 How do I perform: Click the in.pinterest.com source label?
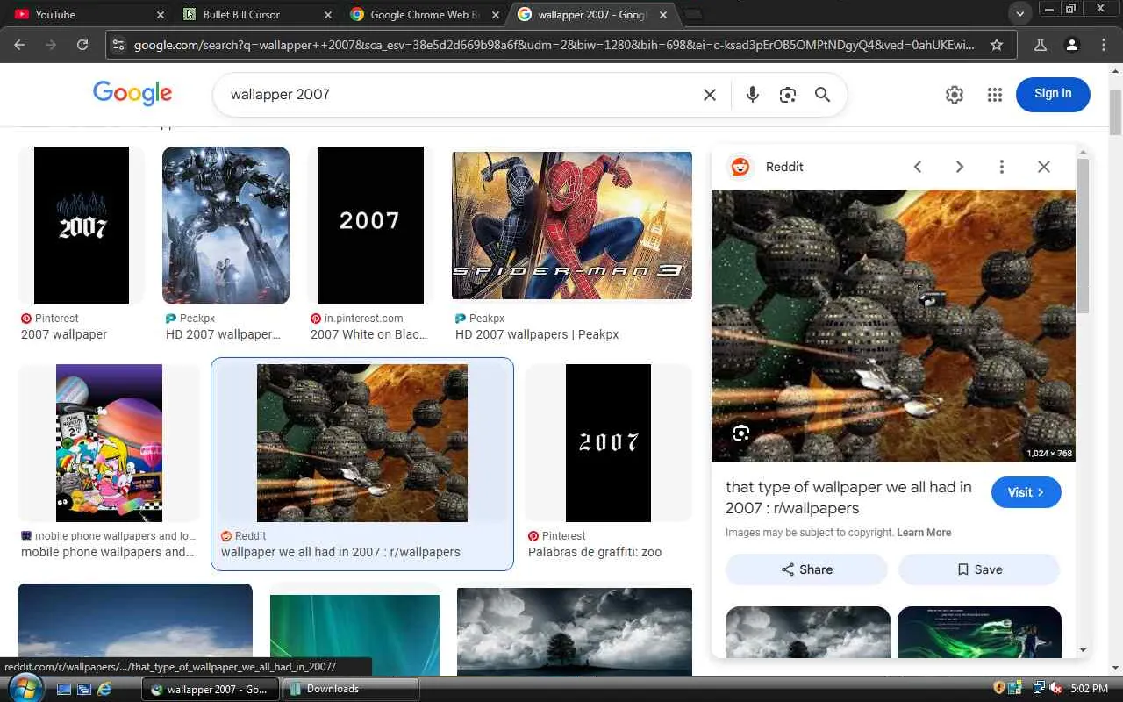coord(363,319)
